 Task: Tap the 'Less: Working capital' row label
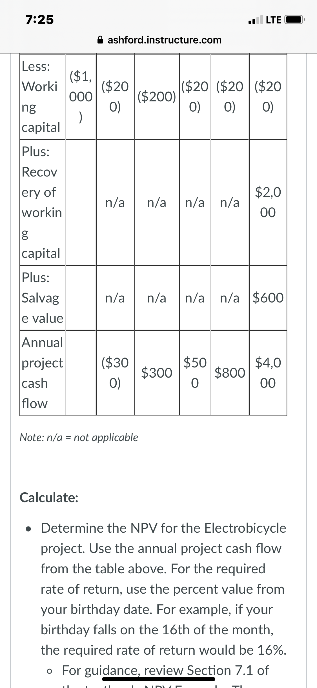[x=43, y=97]
